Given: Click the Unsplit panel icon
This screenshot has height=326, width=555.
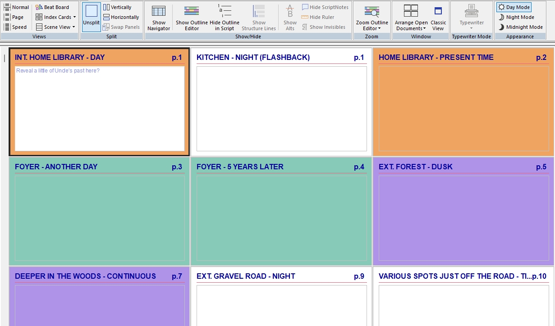Looking at the screenshot, I should pyautogui.click(x=91, y=17).
